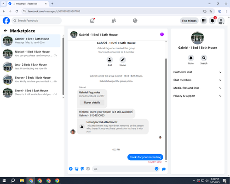Send a thumbs-up like
Image resolution: width=230 pixels, height=184 pixels.
point(164,169)
